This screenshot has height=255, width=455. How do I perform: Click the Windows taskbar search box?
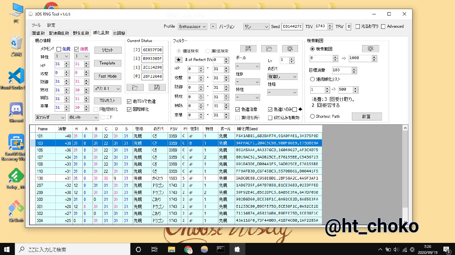[73, 249]
